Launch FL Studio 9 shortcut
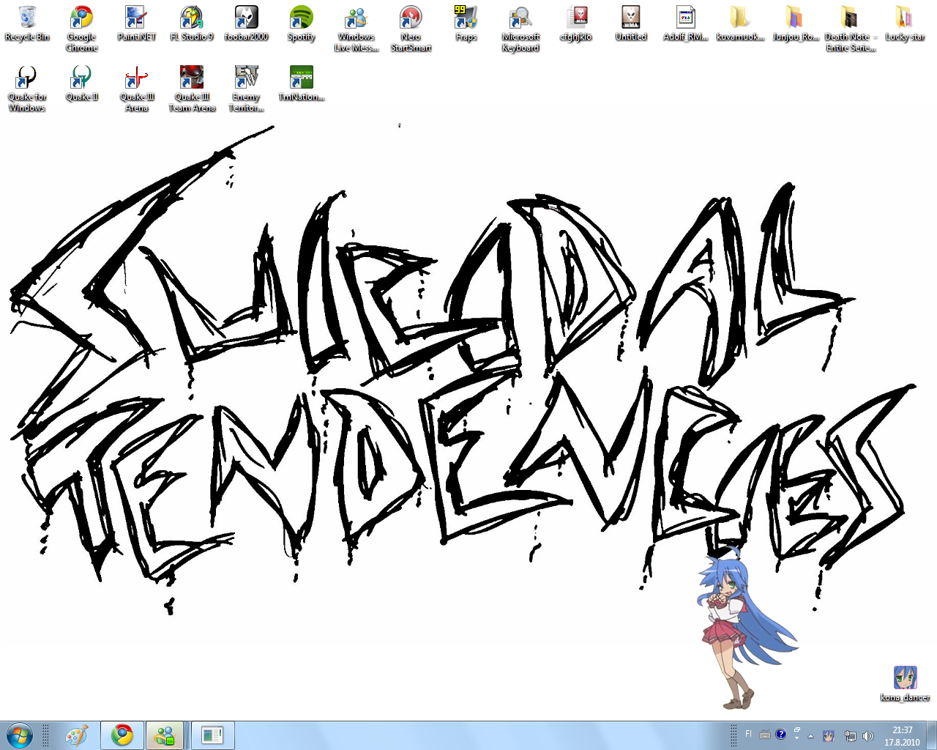This screenshot has height=750, width=937. [x=192, y=23]
